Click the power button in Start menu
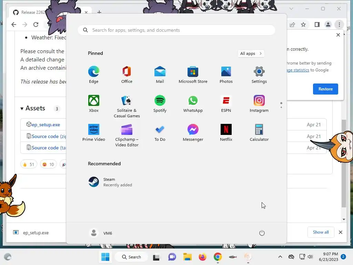This screenshot has height=265, width=353. coord(262,233)
